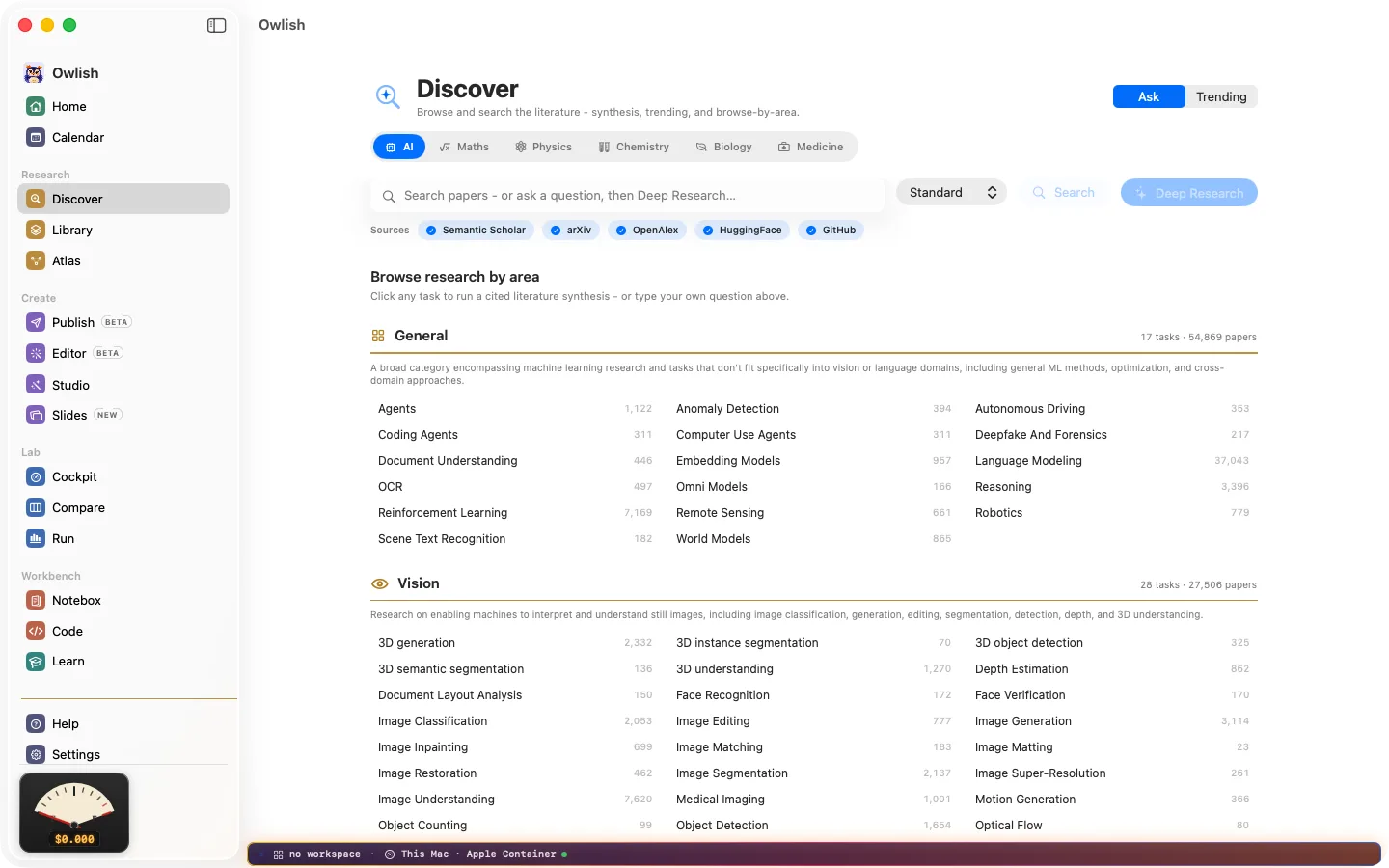Open the Studio tool icon
Screen dimensions: 1389x868
pos(36,385)
